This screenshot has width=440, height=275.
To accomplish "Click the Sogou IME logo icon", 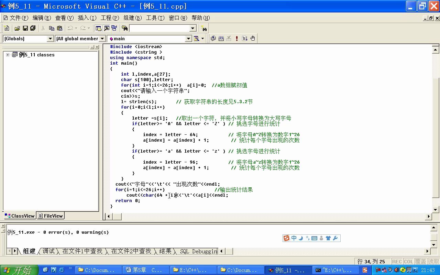I will pos(286,238).
